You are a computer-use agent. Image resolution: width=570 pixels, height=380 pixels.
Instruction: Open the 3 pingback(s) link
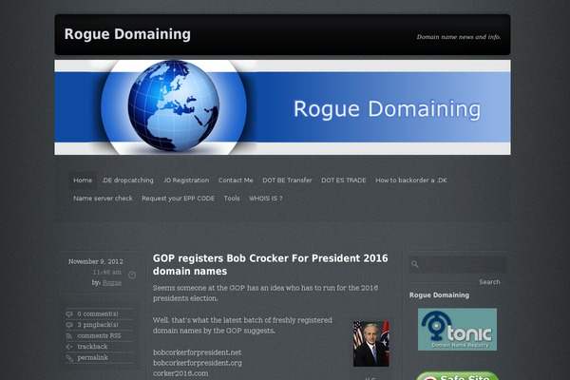pos(98,325)
